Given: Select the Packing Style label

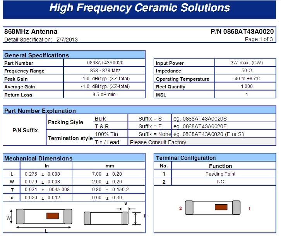Looking at the screenshot, I should (x=65, y=122).
